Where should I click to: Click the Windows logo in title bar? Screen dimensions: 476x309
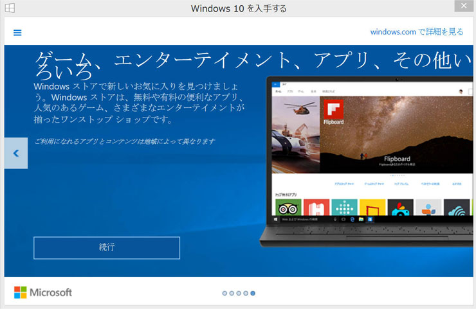click(10, 8)
